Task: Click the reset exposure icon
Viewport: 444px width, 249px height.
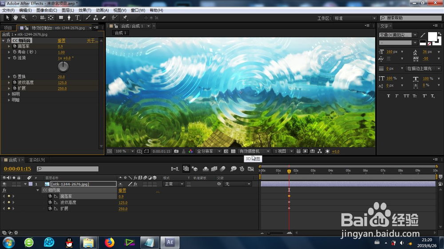Action: pyautogui.click(x=327, y=151)
